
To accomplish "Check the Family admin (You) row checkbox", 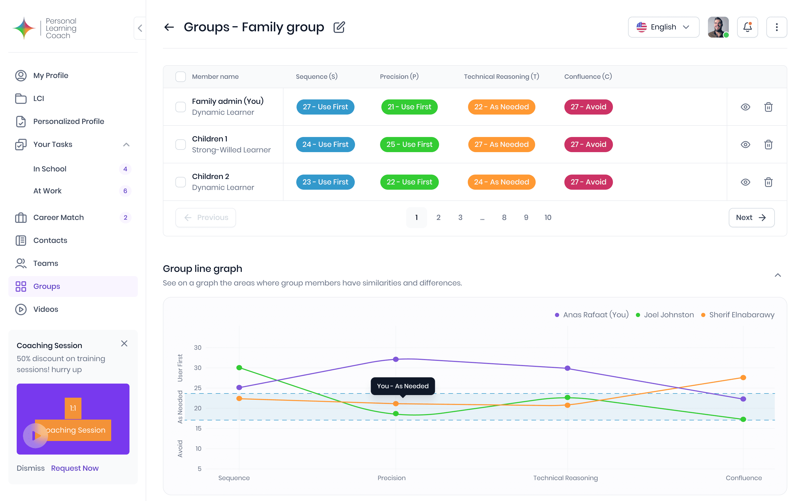I will coord(181,107).
